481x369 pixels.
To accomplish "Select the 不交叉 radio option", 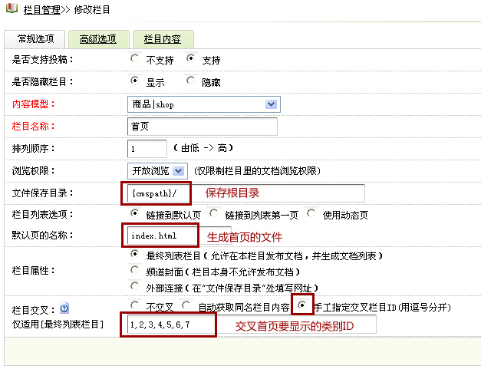I will [135, 306].
